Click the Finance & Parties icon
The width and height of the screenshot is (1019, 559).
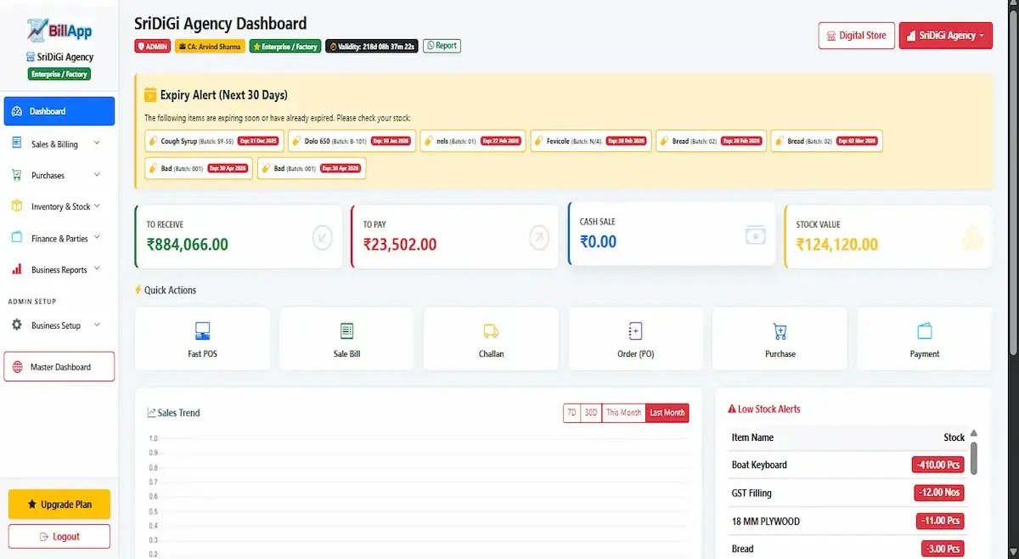[x=16, y=238]
